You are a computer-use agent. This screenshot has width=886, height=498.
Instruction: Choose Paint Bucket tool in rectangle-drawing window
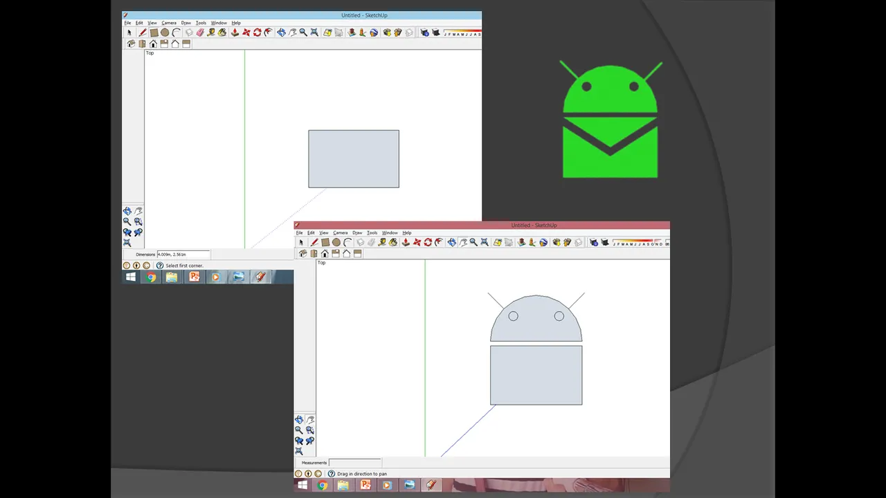222,33
